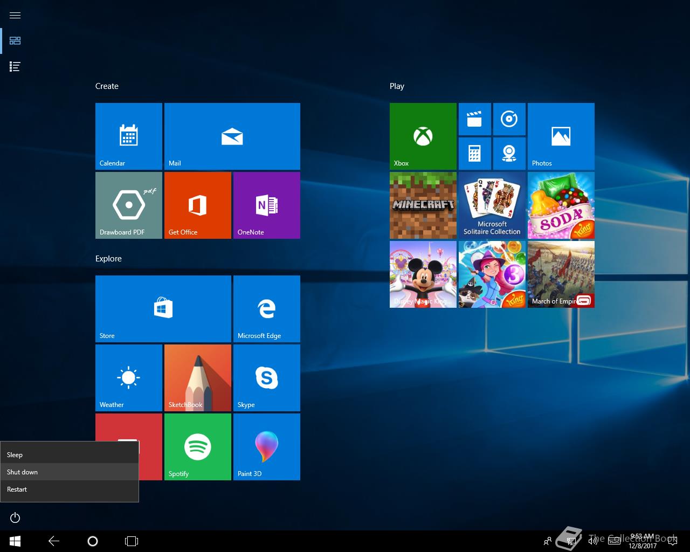Screen dimensions: 690x552
Task: Open the Mail tile
Action: click(x=232, y=136)
